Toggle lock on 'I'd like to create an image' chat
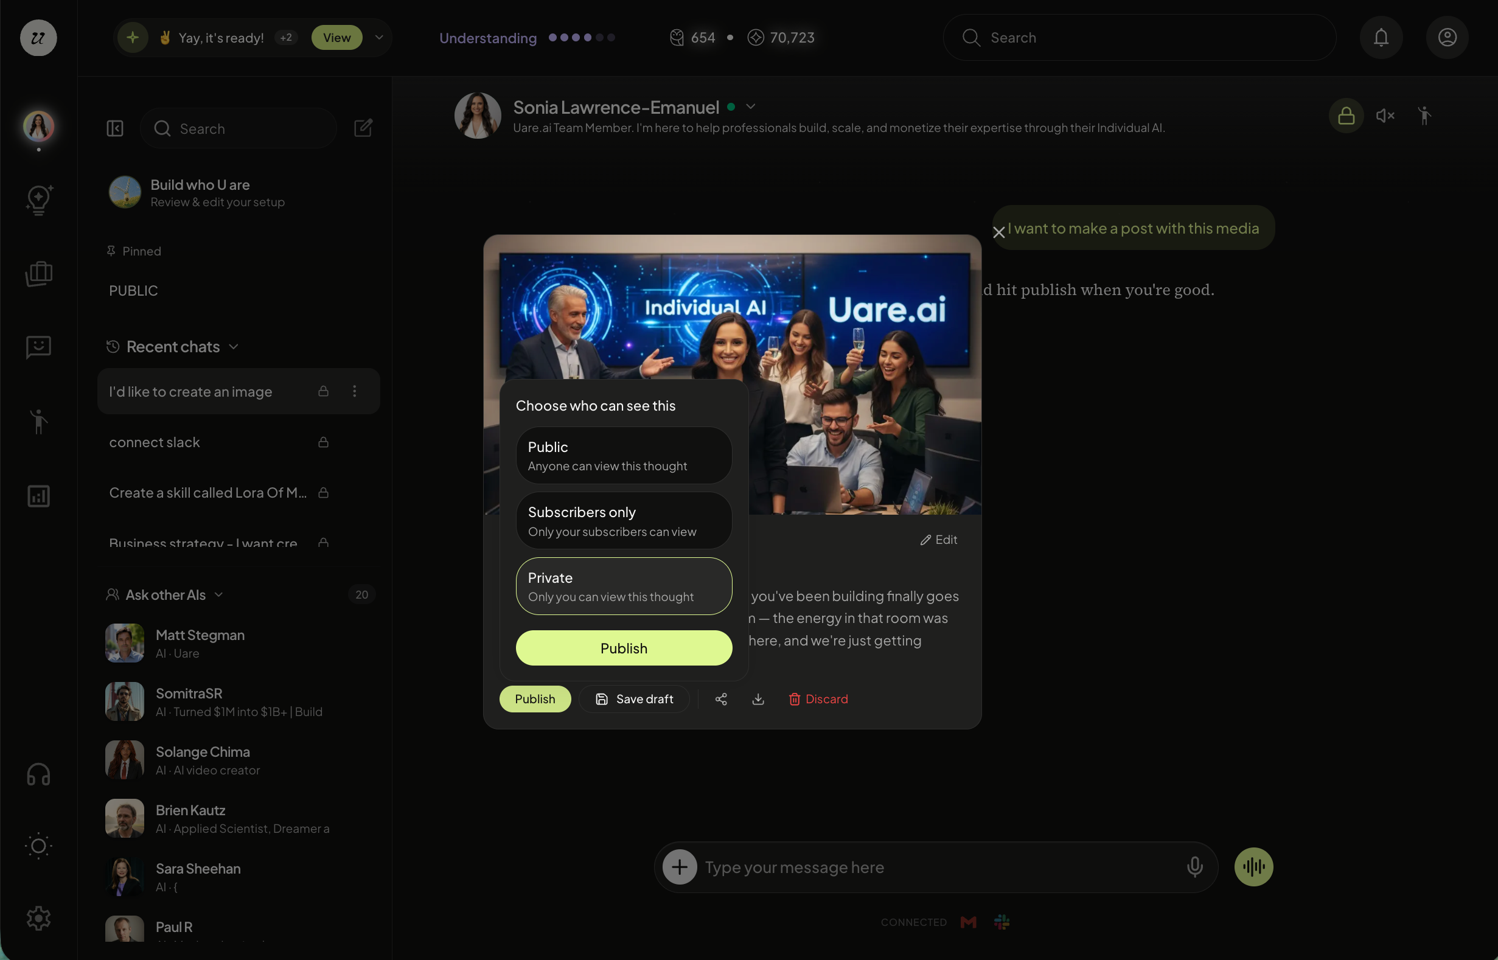This screenshot has height=960, width=1498. tap(324, 391)
